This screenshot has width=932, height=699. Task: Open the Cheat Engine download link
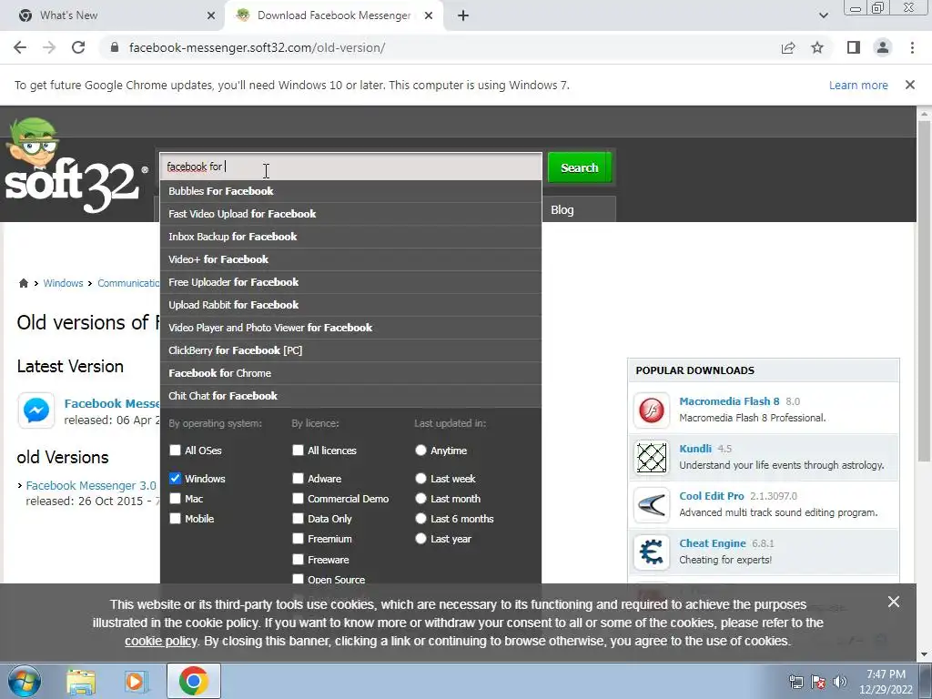[712, 543]
